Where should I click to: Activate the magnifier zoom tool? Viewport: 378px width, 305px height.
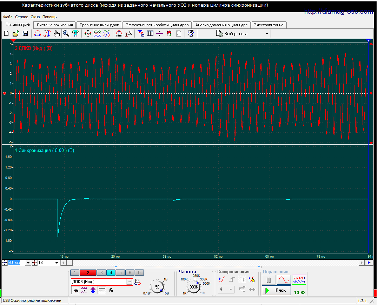(66, 33)
